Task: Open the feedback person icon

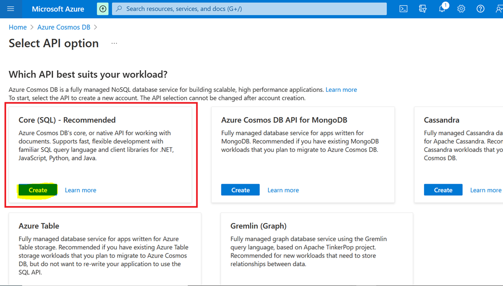Action: (499, 9)
